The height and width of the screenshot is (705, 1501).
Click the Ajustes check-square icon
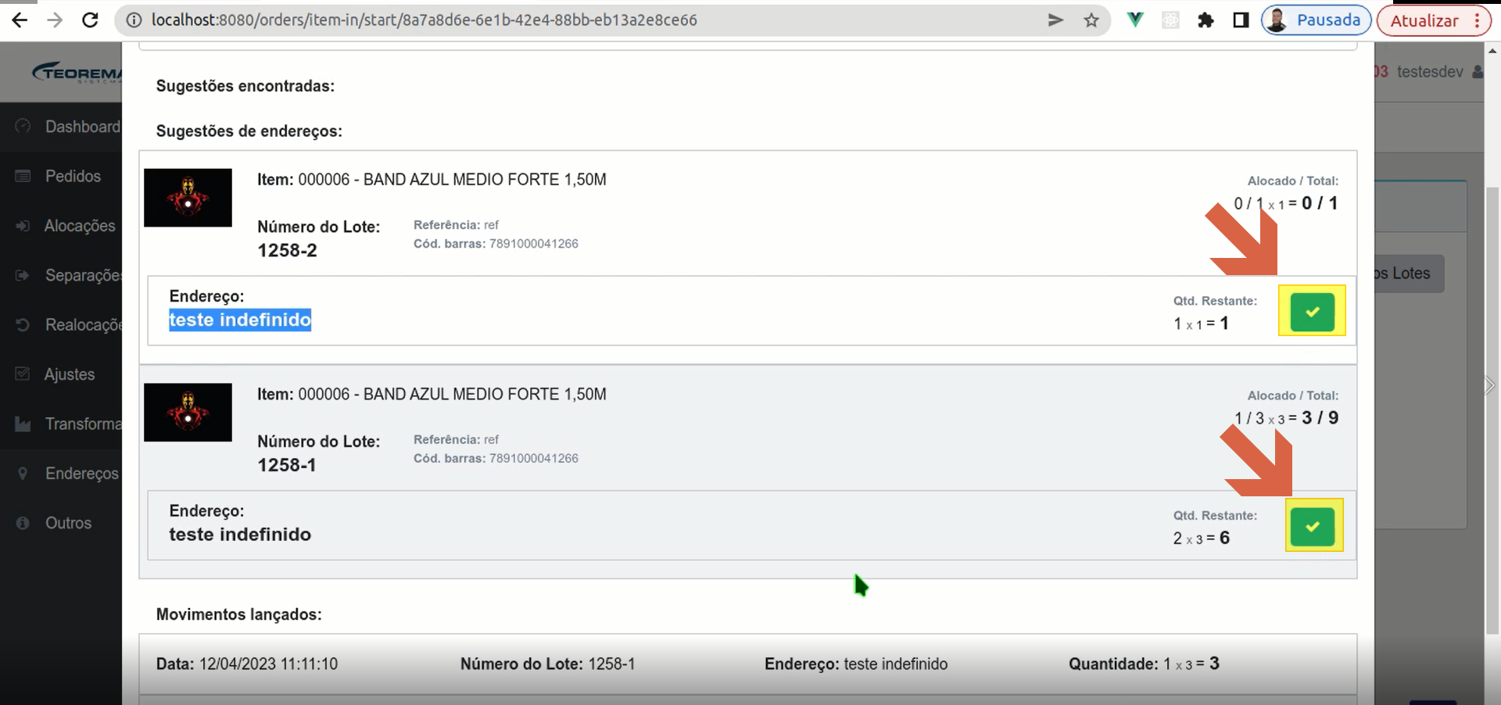click(x=23, y=374)
